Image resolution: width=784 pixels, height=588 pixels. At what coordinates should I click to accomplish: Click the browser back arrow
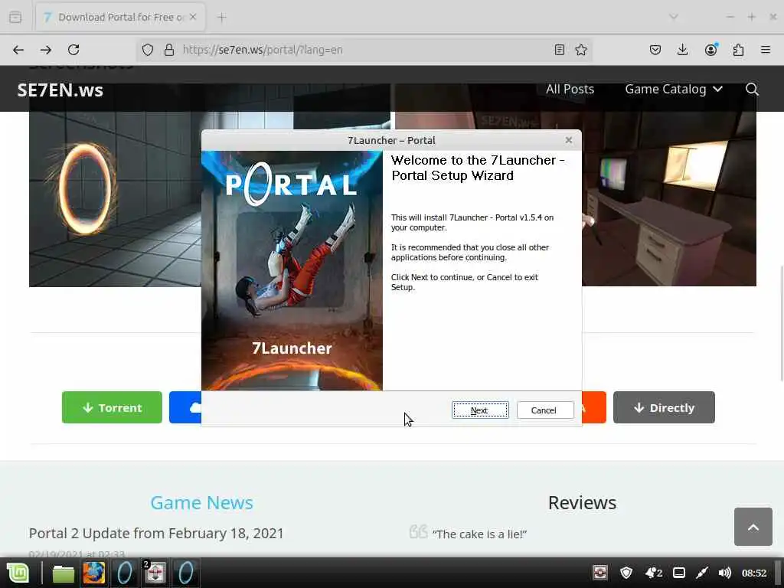click(x=18, y=50)
